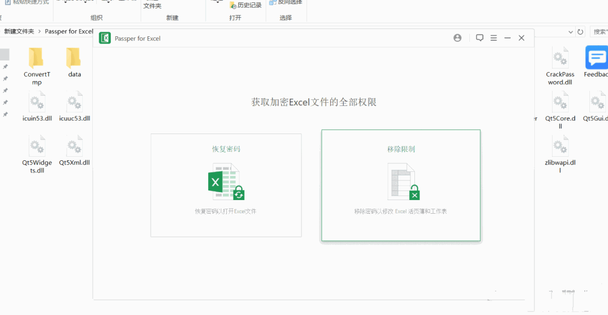Open the user account icon in Passper

tap(457, 38)
